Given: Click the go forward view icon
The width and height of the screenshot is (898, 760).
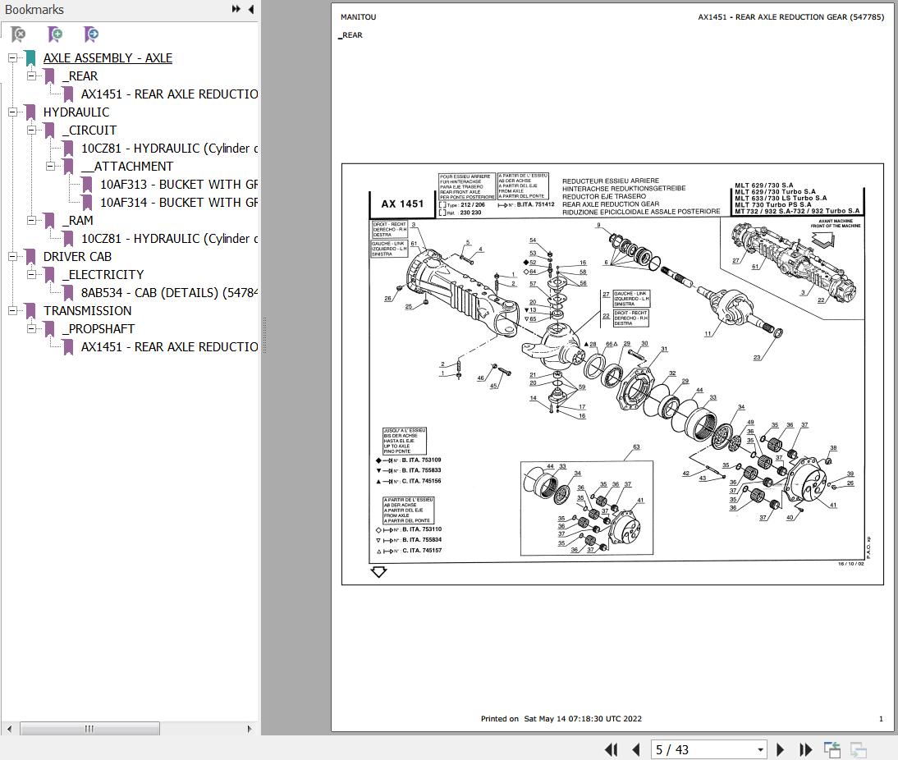Looking at the screenshot, I should tap(858, 749).
